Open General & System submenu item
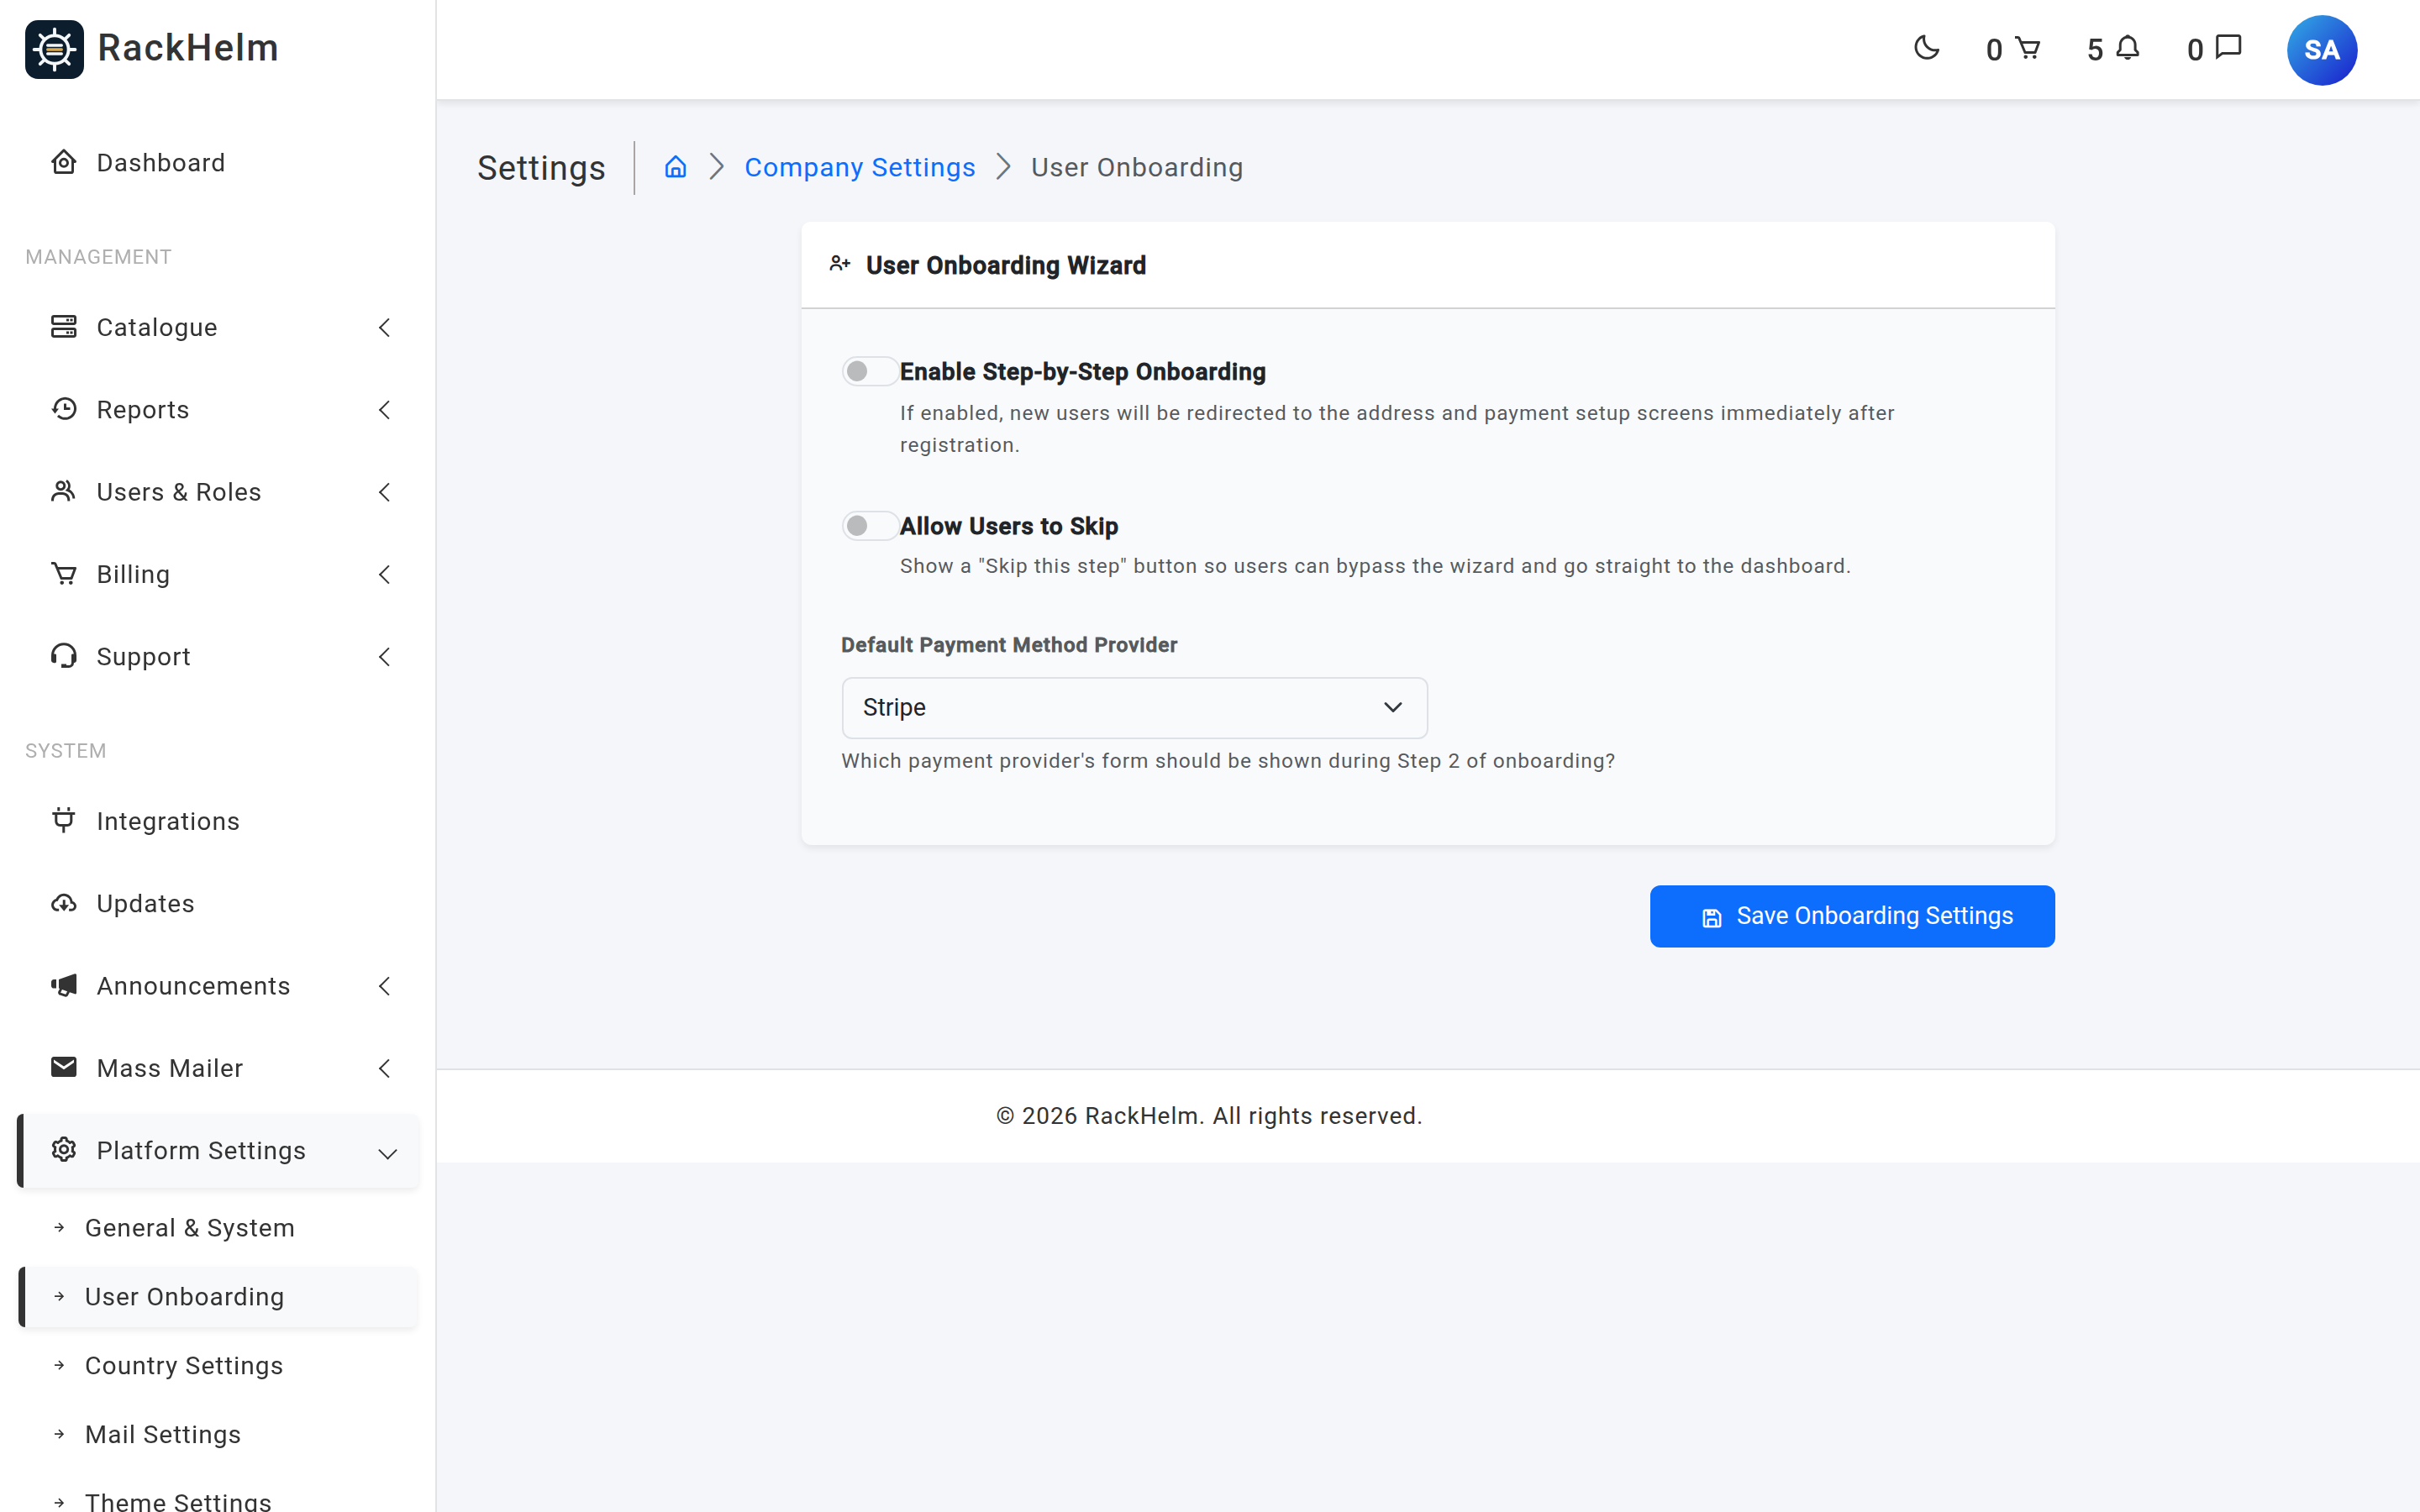Viewport: 2420px width, 1512px height. [218, 1228]
